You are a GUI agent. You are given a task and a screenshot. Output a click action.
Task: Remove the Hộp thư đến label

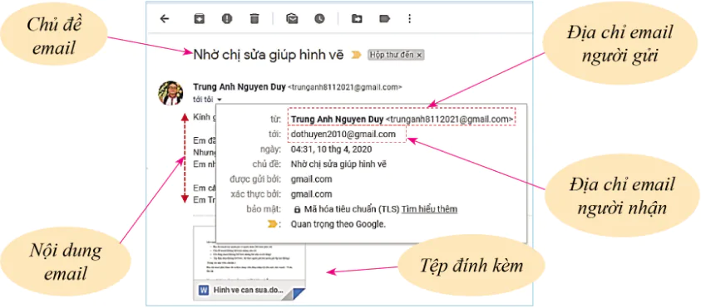coord(419,55)
